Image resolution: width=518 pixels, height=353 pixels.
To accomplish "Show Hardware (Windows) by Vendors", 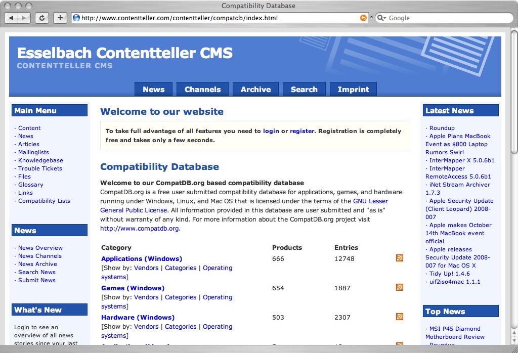I will click(x=146, y=327).
